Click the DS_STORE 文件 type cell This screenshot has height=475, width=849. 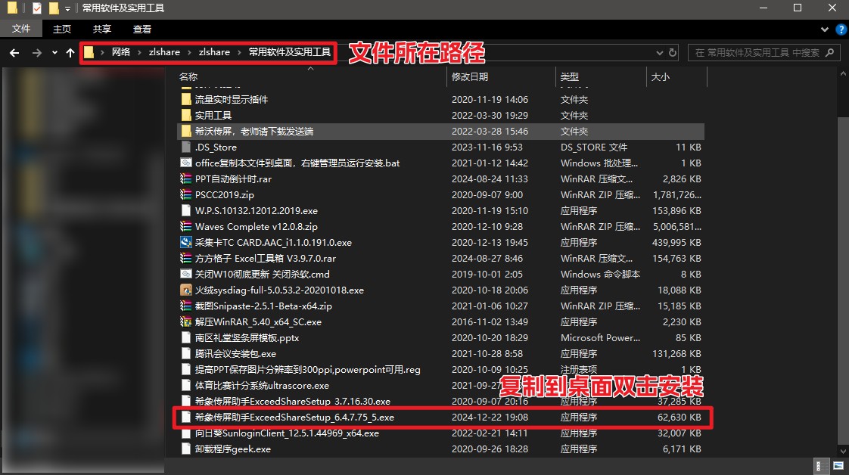[594, 147]
